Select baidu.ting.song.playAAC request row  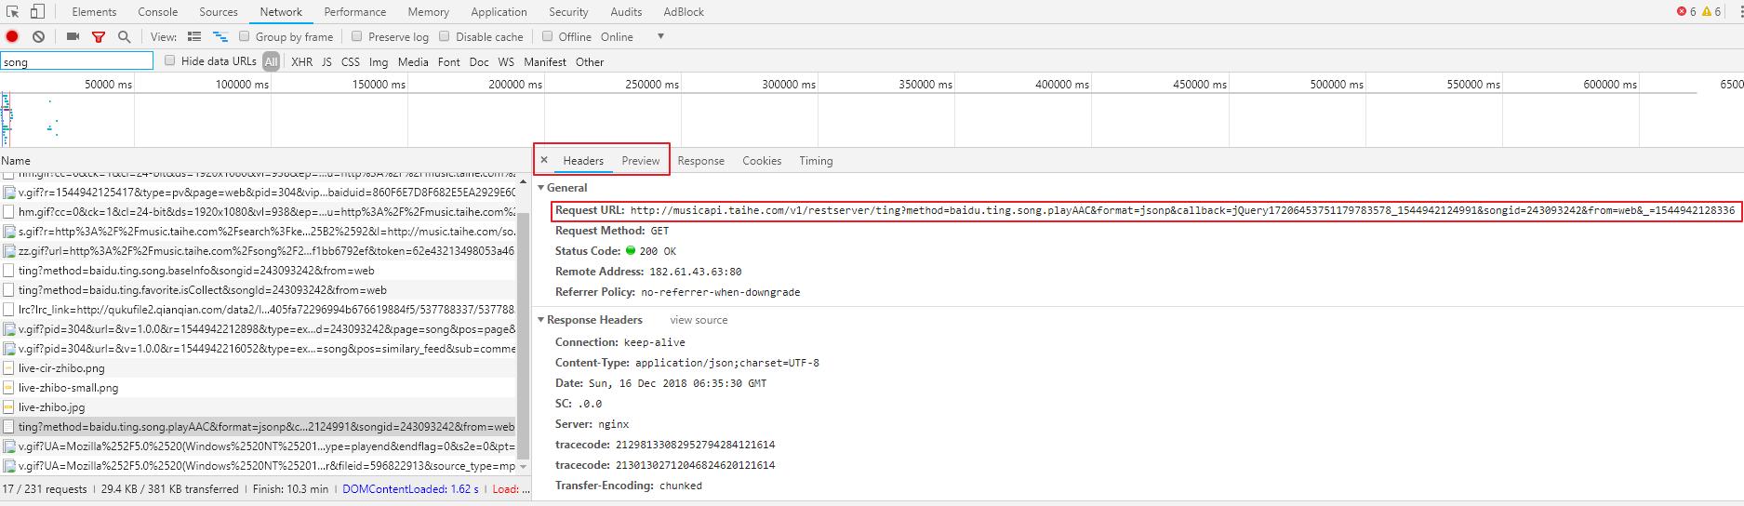(258, 427)
